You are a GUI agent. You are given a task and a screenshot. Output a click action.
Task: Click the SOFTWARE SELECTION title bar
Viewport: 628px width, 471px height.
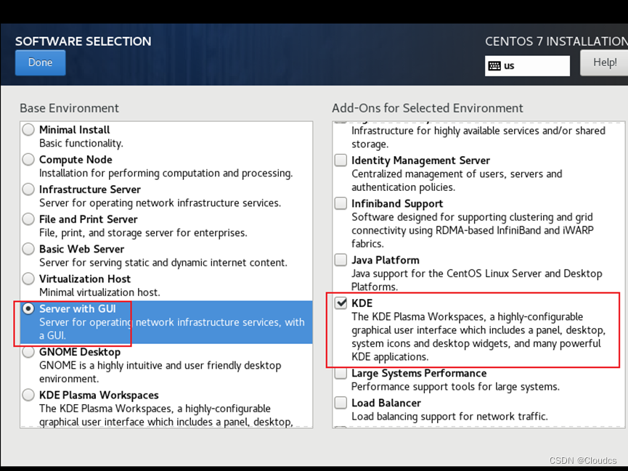[x=83, y=41]
